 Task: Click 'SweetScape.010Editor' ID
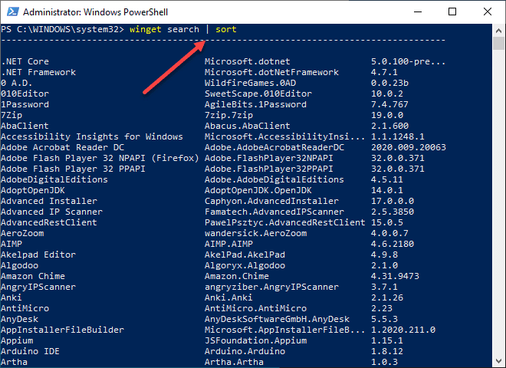click(258, 94)
